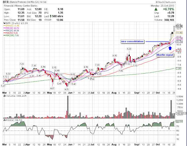This screenshot has height=146, width=187.
Task: Click the 8.35 peak price label
Action: coord(115,55)
